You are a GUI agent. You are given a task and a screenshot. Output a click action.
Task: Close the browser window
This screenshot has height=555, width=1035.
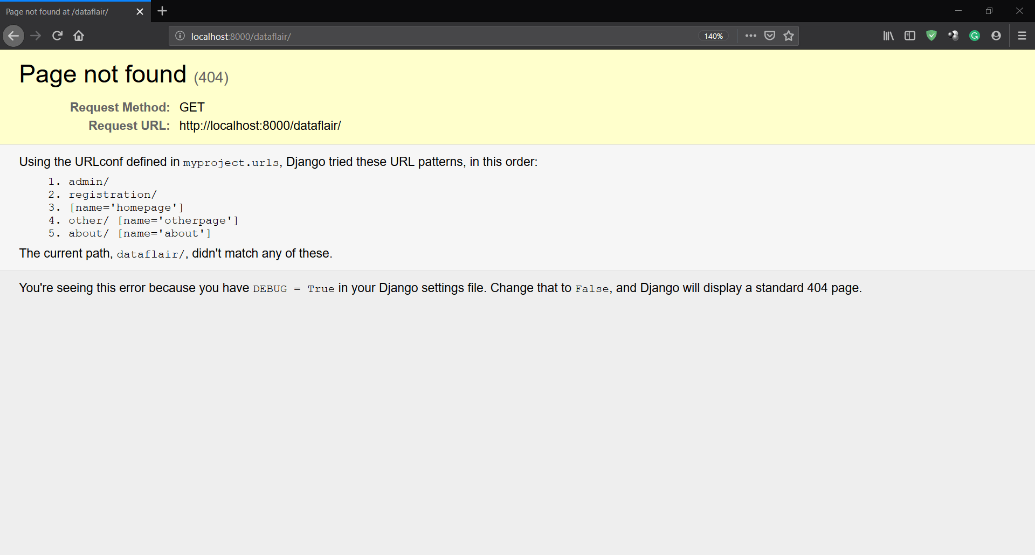coord(1019,11)
